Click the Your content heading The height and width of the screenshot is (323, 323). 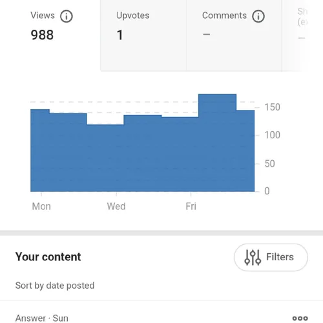[x=48, y=256]
